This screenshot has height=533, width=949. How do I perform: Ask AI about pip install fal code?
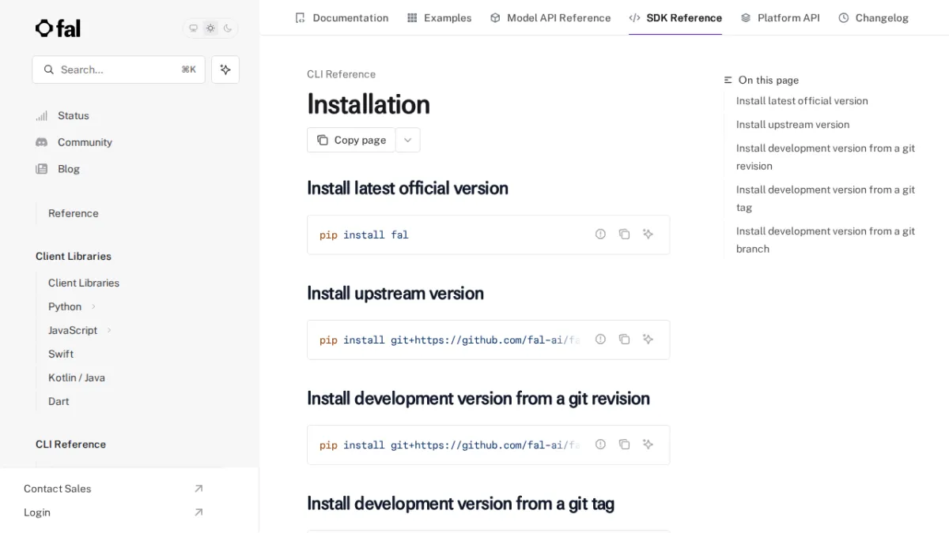tap(648, 235)
